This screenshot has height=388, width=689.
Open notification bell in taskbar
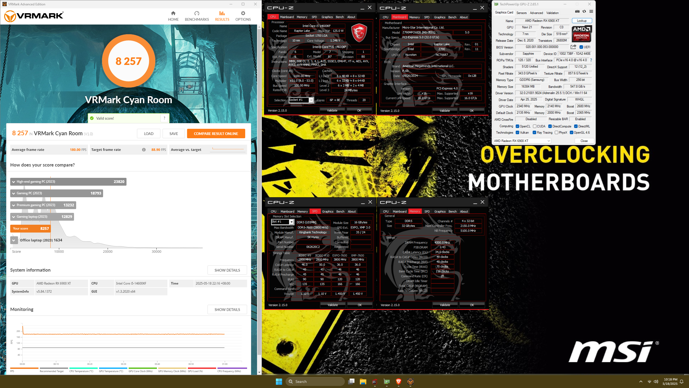pos(682,382)
